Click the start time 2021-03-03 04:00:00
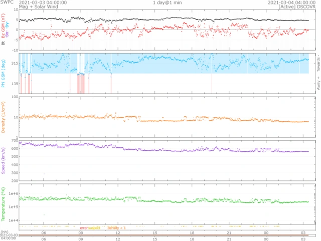 (43, 3)
